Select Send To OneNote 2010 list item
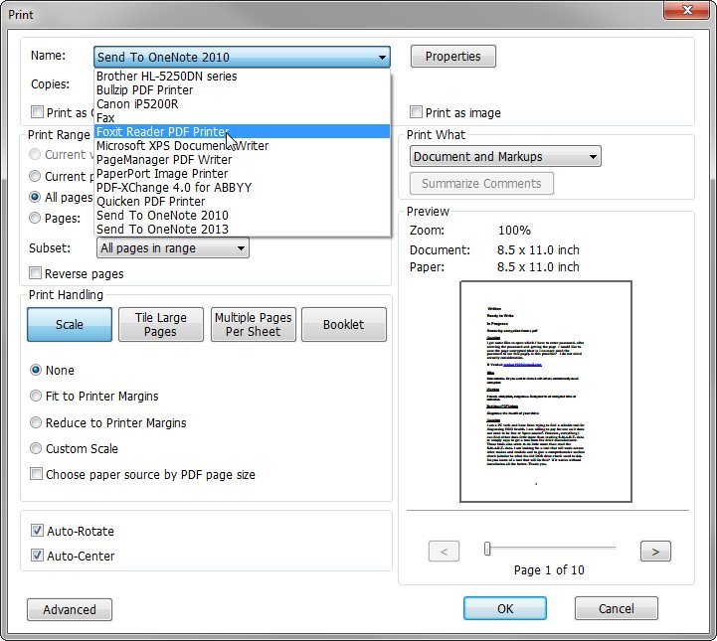 (x=242, y=216)
